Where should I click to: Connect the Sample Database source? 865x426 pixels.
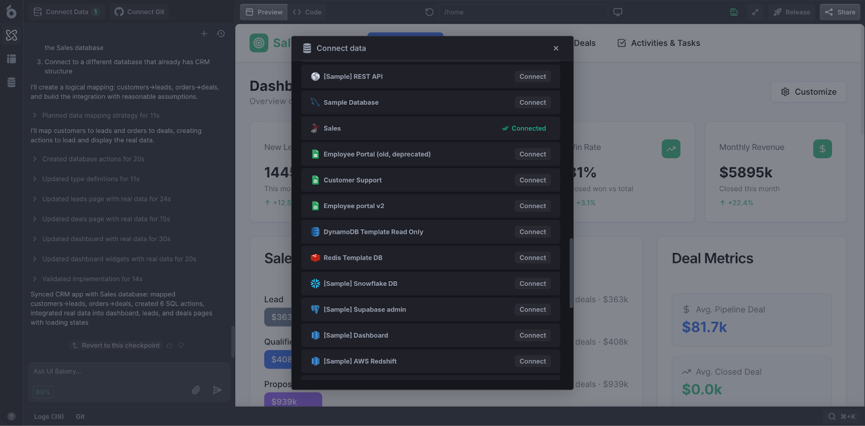tap(533, 103)
